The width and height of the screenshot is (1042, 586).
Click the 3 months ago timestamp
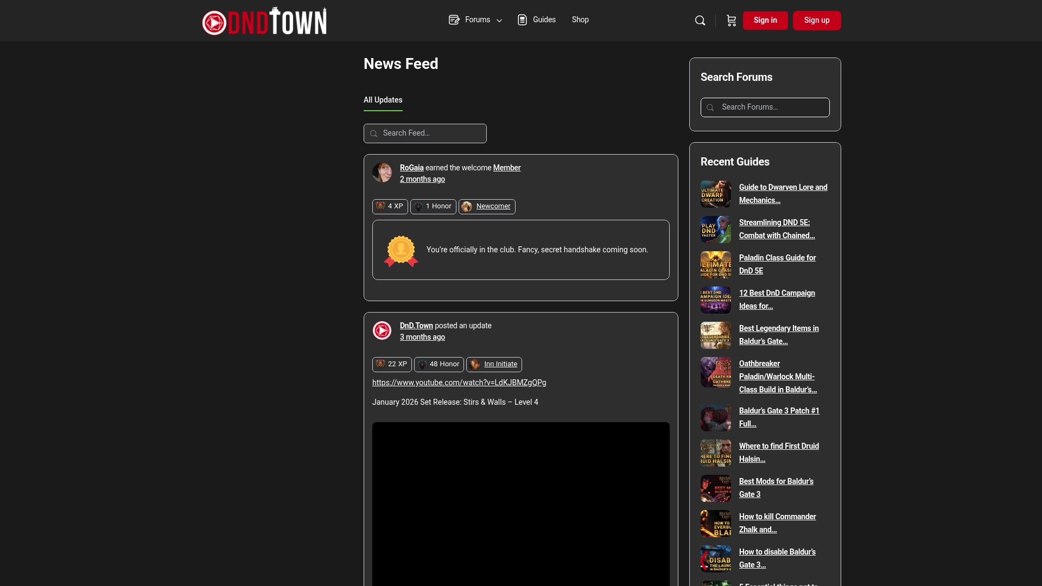422,337
